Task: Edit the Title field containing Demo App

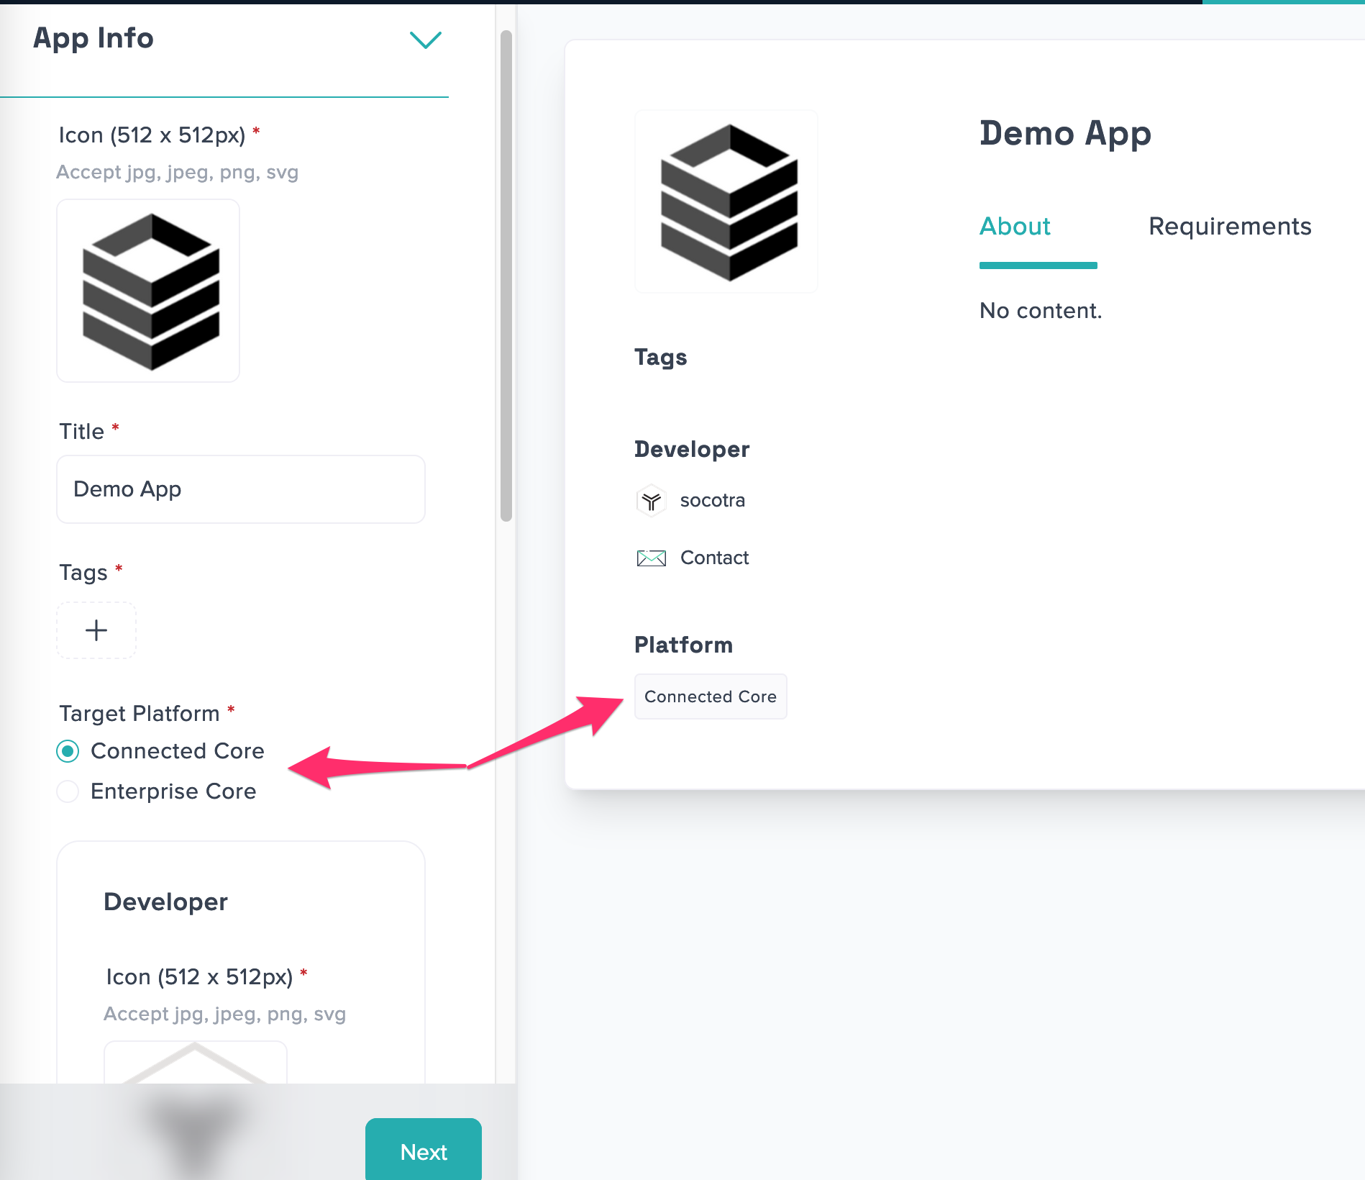Action: (241, 489)
